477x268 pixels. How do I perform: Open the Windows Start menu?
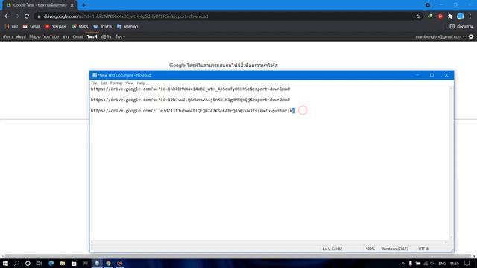pos(5,263)
